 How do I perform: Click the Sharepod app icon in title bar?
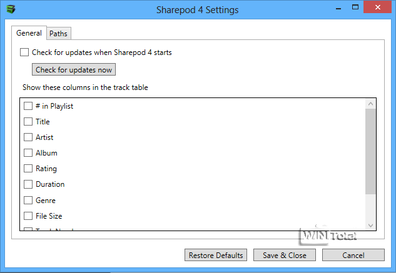pos(11,9)
